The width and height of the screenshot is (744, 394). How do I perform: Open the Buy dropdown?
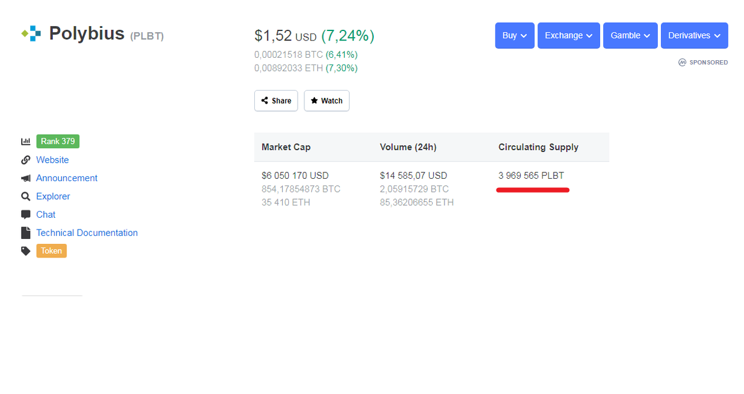515,35
